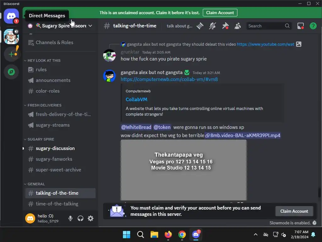
Task: Open the announcements channel
Action: (x=60, y=80)
